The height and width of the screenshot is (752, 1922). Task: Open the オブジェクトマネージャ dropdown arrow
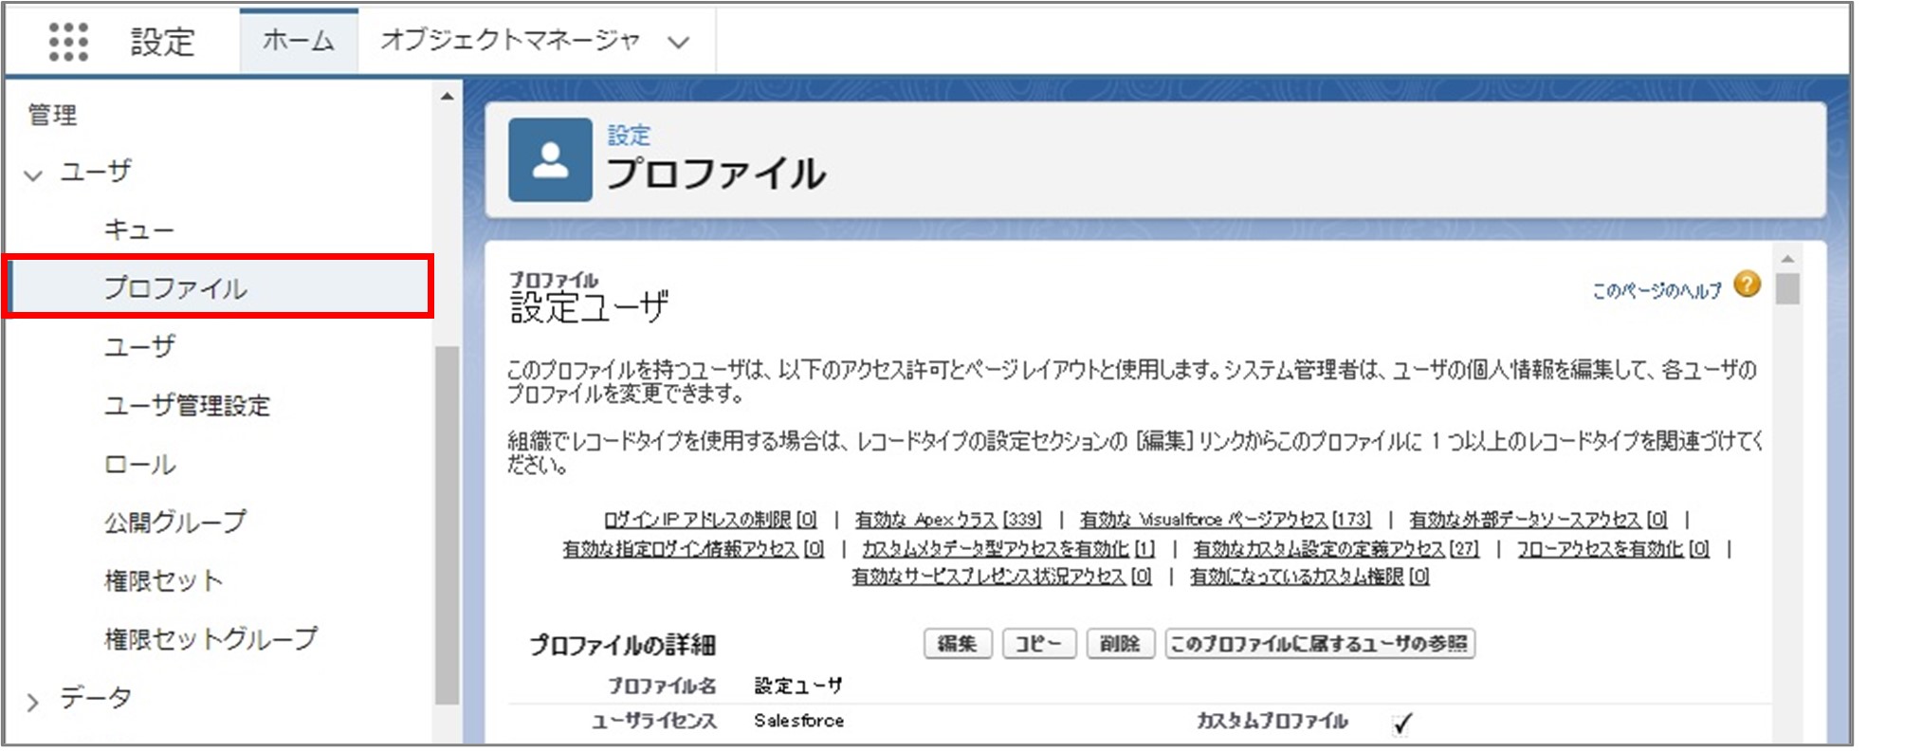pos(678,42)
